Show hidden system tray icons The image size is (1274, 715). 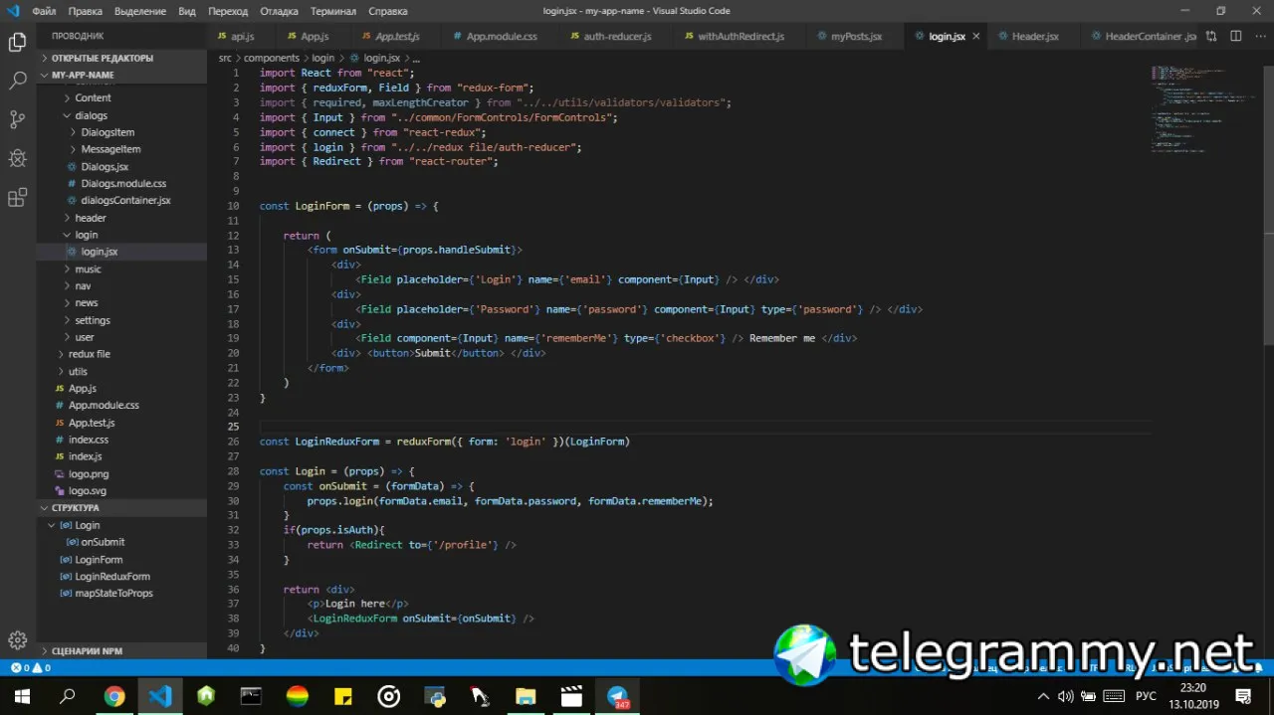(x=1043, y=696)
